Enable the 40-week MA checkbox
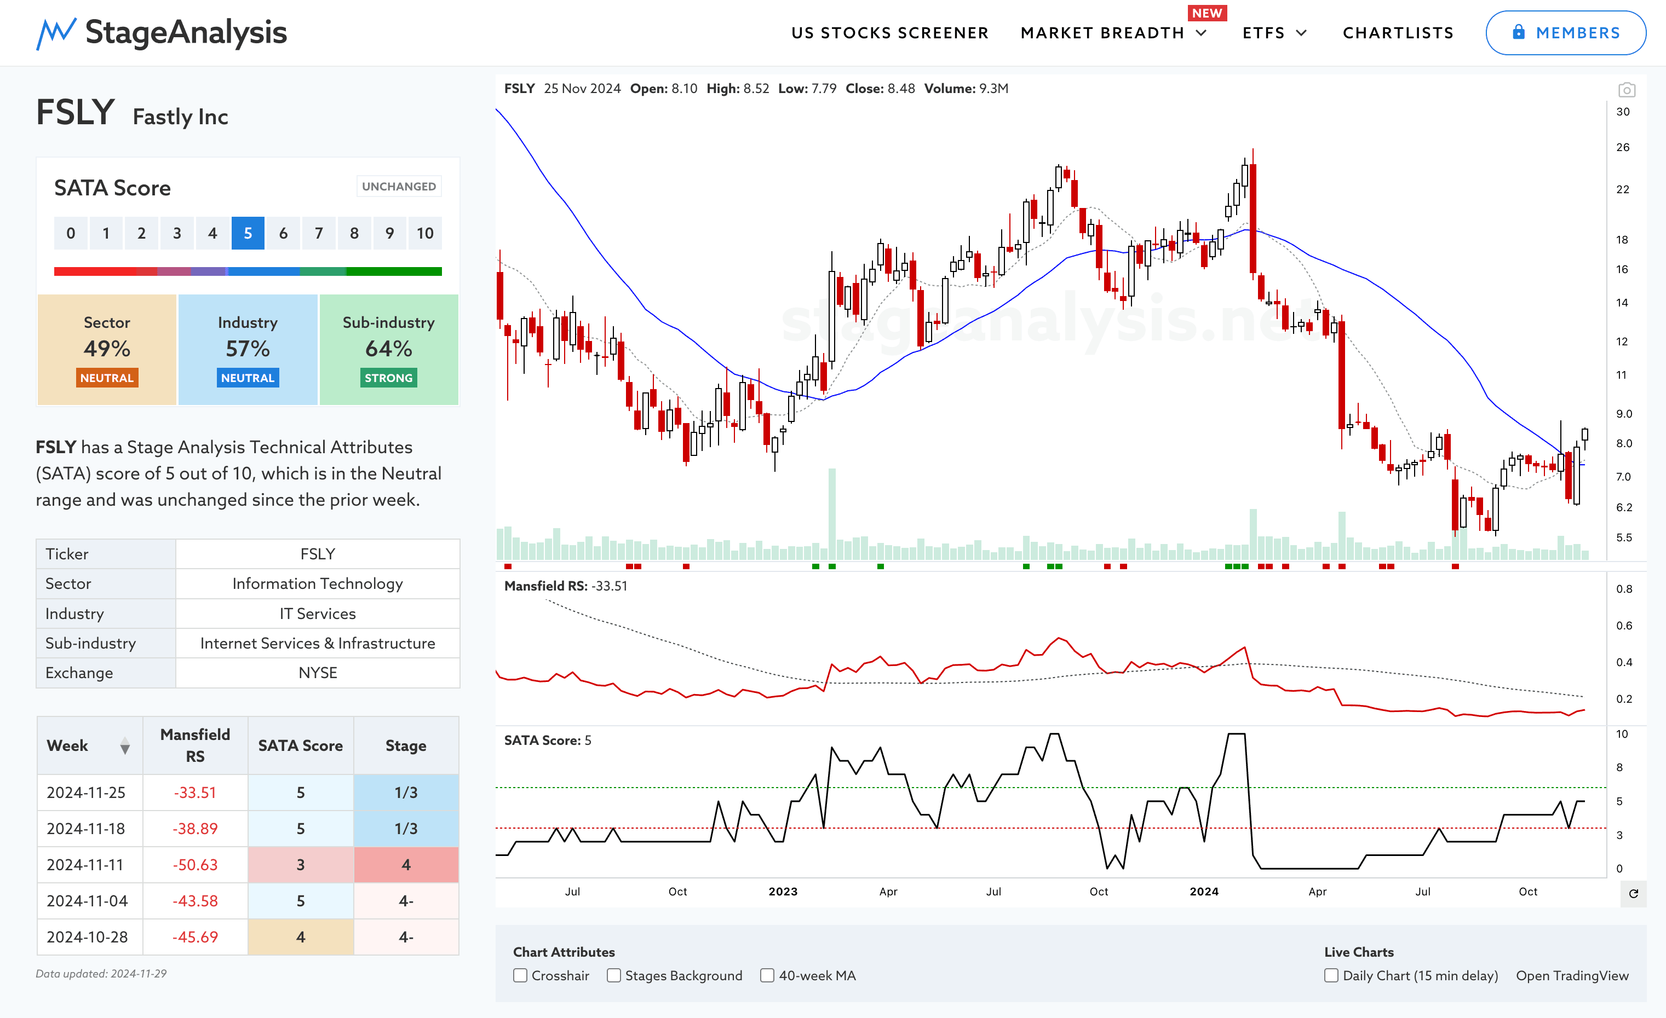The height and width of the screenshot is (1018, 1666). [x=767, y=975]
